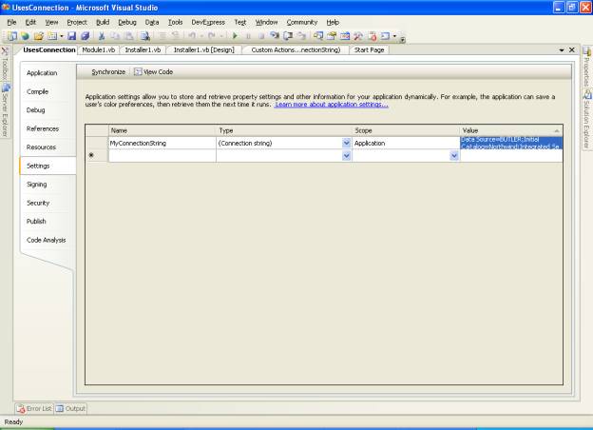Open Object Browser via toolbar icon

(x=345, y=36)
